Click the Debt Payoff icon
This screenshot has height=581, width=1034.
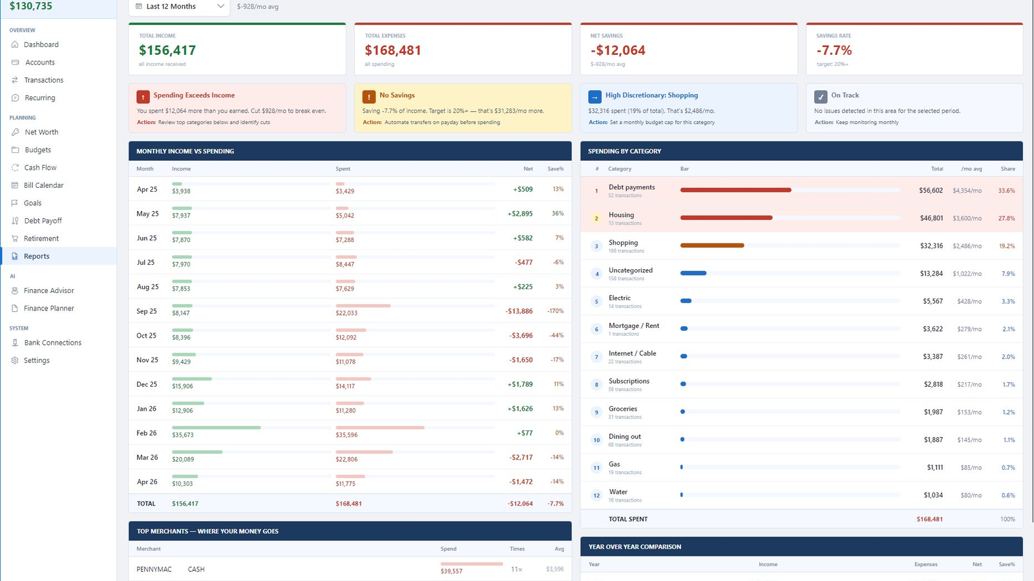click(15, 221)
